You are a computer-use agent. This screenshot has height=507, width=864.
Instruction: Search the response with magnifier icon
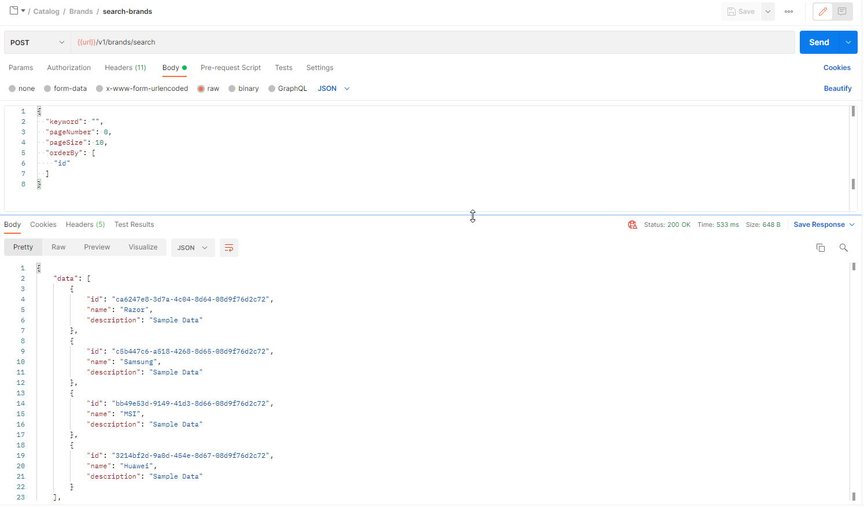(843, 248)
